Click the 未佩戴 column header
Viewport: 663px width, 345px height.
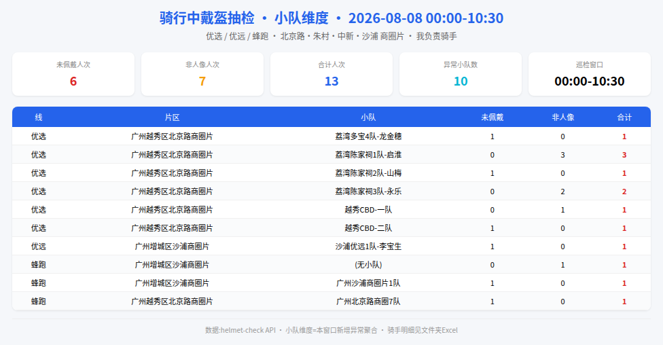point(492,117)
